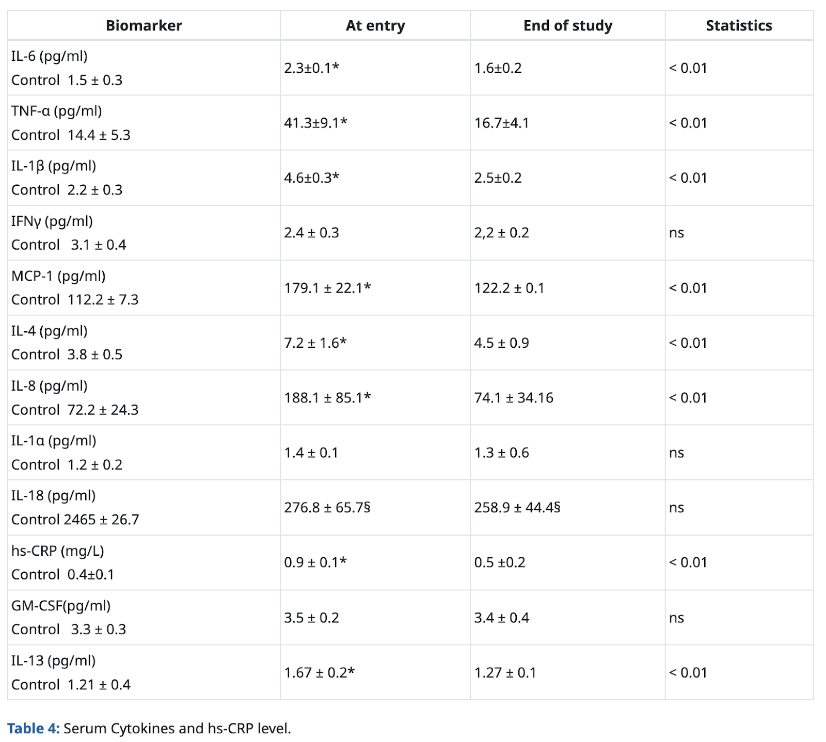
Task: Click the Serum Cytokines and hs-CRP level caption text
Action: pos(178,728)
